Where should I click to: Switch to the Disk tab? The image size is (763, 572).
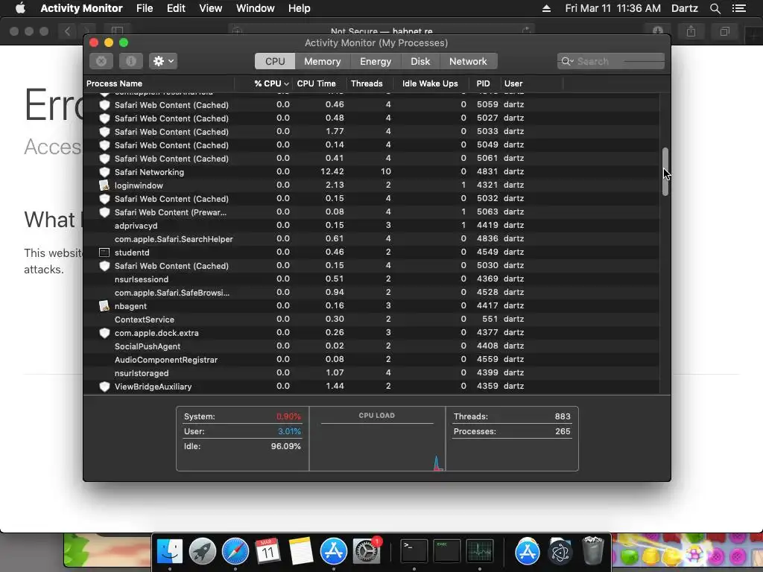pos(420,61)
